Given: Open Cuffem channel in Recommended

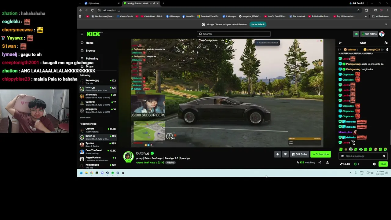Looking at the screenshot, I should click(x=98, y=130).
